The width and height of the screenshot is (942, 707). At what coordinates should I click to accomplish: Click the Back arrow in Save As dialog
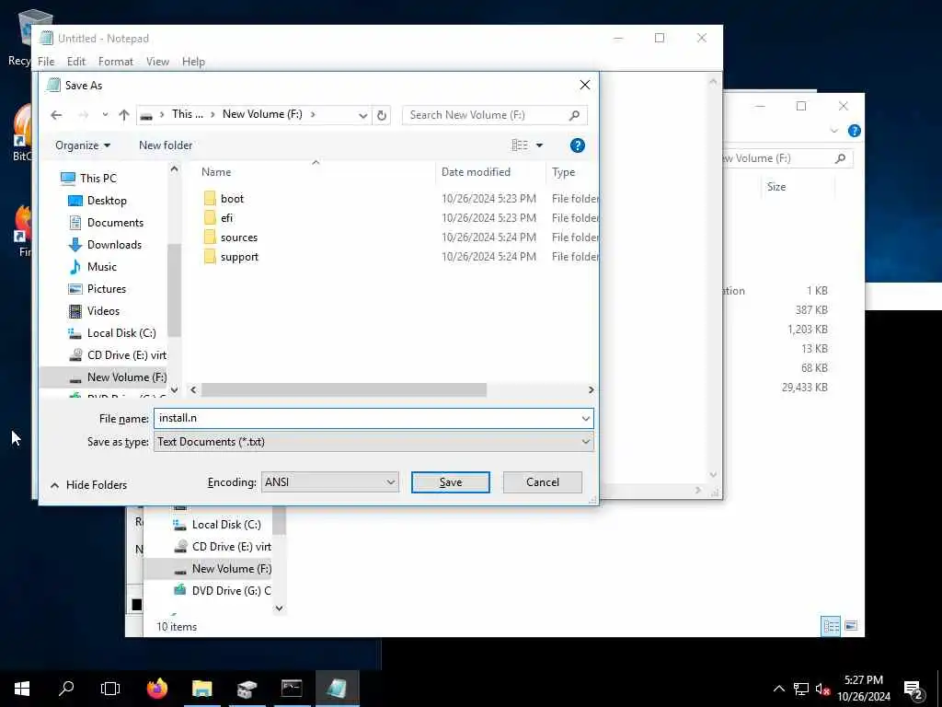click(56, 115)
